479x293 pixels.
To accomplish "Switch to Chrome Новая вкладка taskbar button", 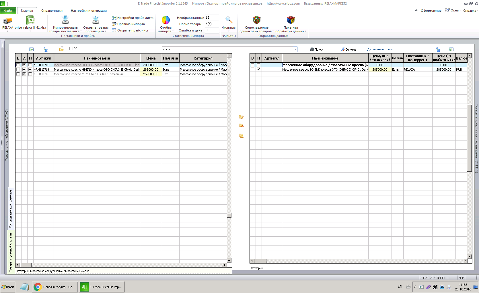I will point(55,287).
